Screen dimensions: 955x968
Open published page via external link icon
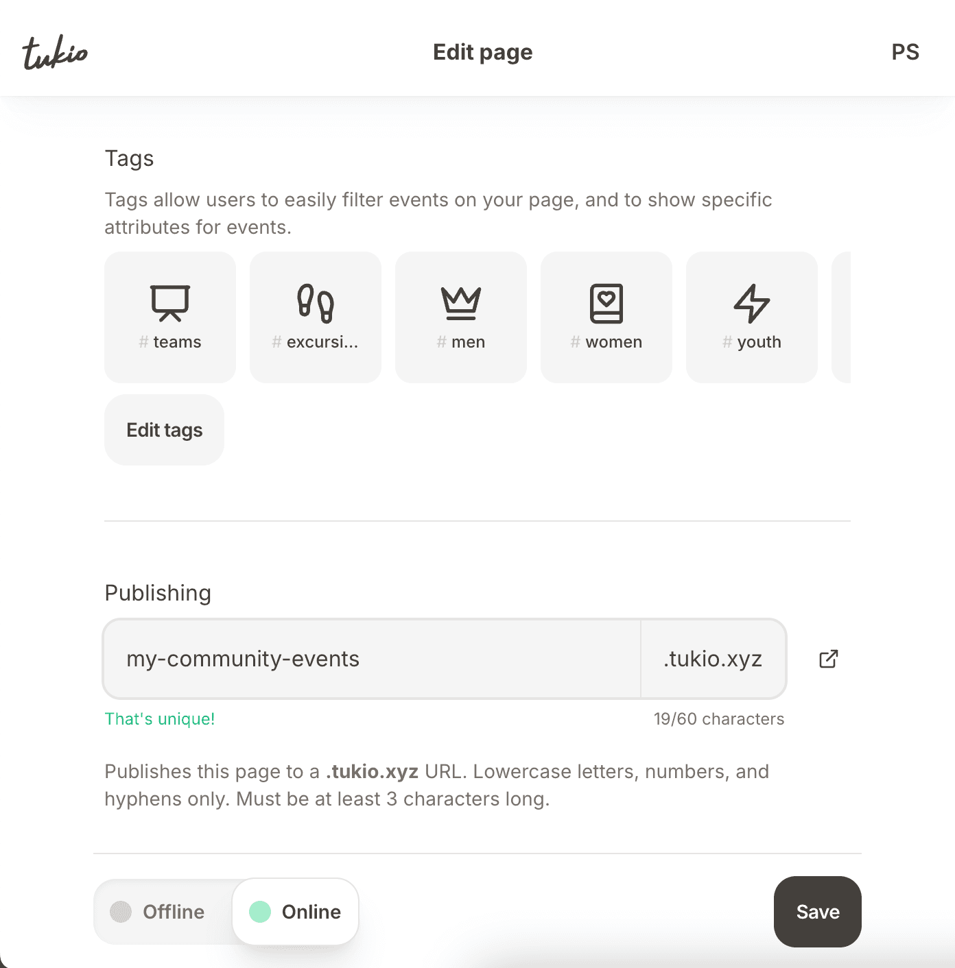click(829, 659)
